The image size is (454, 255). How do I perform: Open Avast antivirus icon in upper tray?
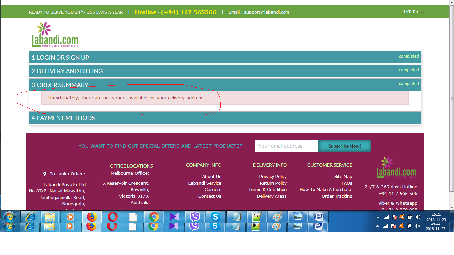pos(402,217)
